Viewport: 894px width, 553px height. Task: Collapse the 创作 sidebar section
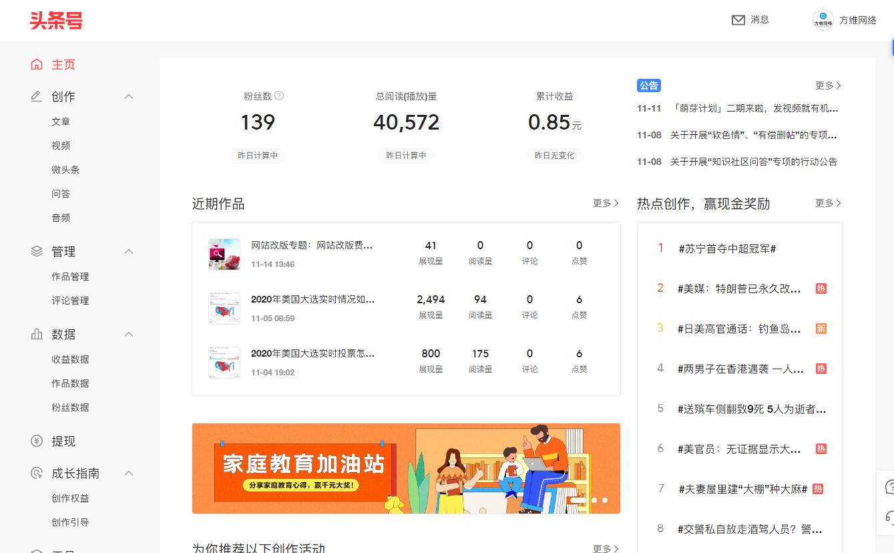[129, 97]
